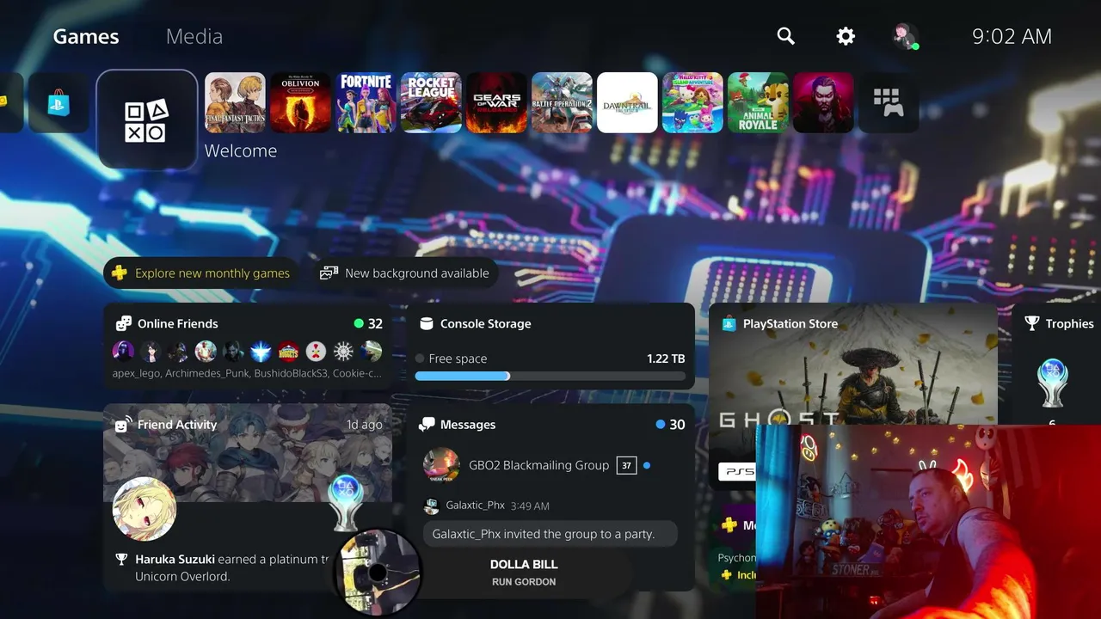
Task: Select the Welcome hub tile
Action: [x=147, y=119]
